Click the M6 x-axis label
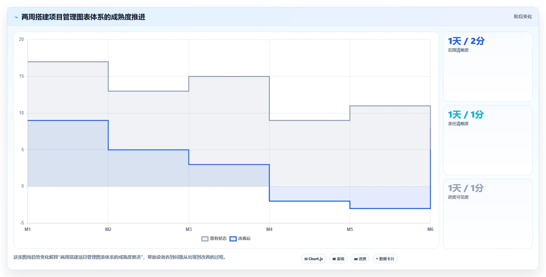Image resolution: width=546 pixels, height=277 pixels. point(430,229)
